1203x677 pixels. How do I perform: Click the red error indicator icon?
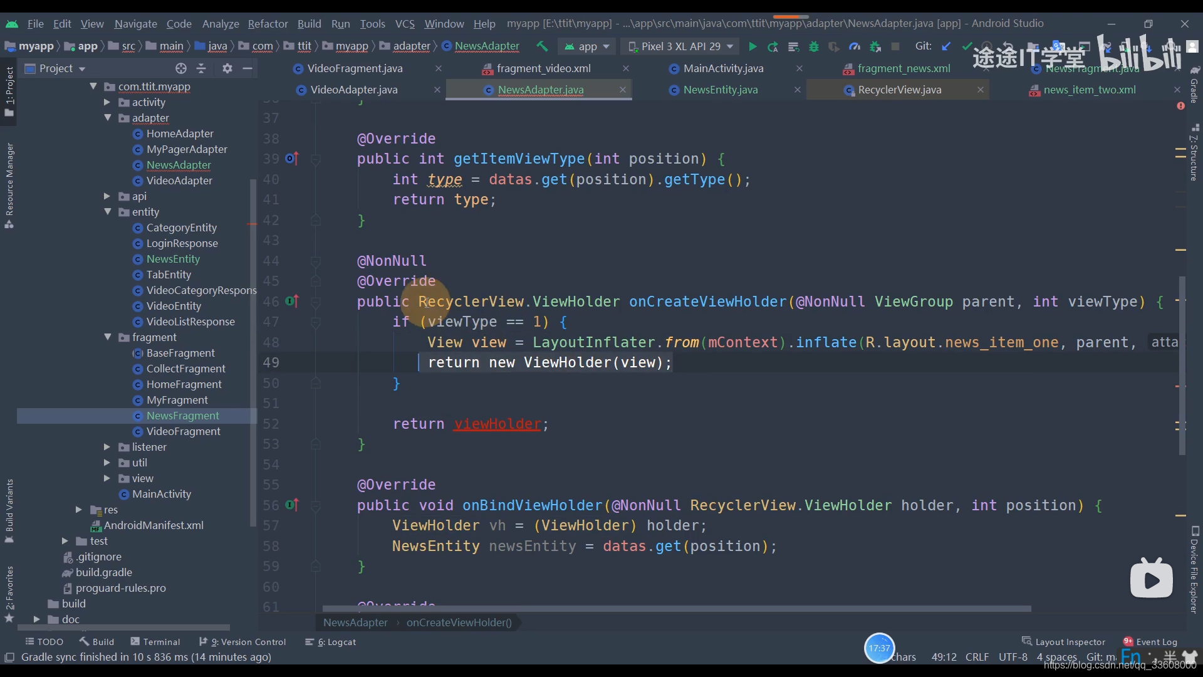coord(1180,106)
